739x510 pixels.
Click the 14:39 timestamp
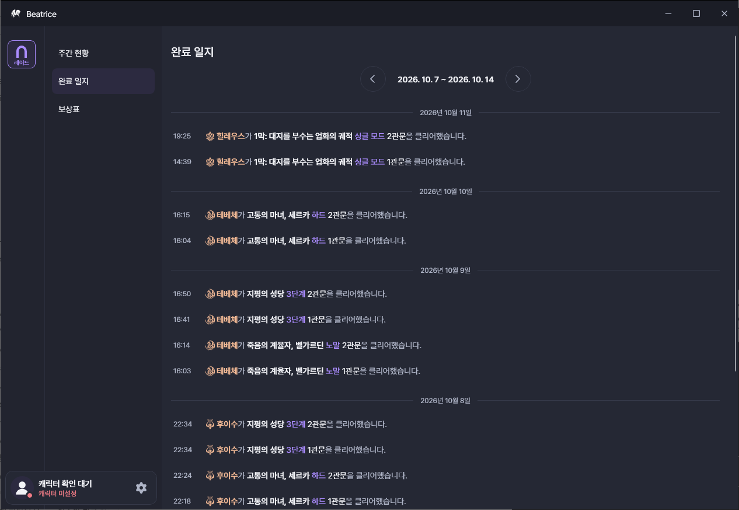click(x=182, y=162)
